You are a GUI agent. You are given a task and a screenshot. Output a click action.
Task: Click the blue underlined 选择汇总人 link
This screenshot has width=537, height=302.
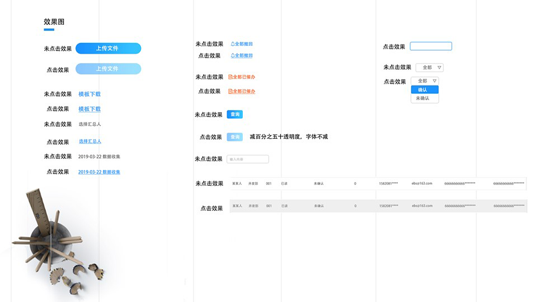pyautogui.click(x=90, y=141)
